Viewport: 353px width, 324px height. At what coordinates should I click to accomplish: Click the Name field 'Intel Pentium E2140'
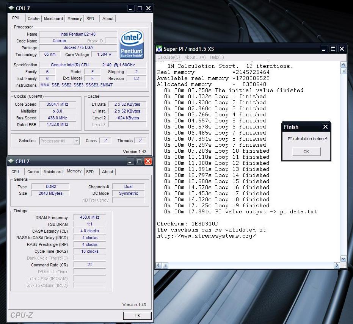pyautogui.click(x=78, y=34)
